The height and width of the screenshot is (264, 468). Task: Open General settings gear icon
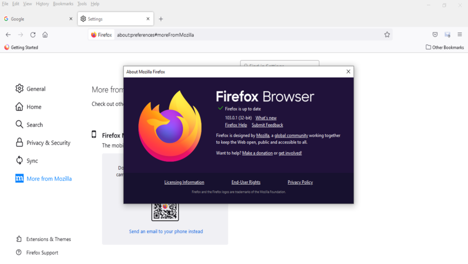click(19, 88)
